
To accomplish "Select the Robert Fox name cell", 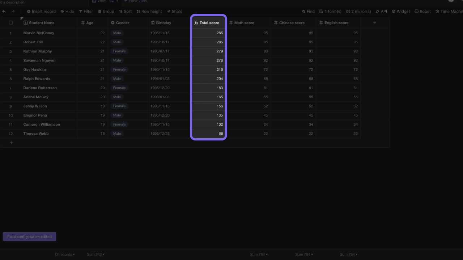I will coord(49,42).
